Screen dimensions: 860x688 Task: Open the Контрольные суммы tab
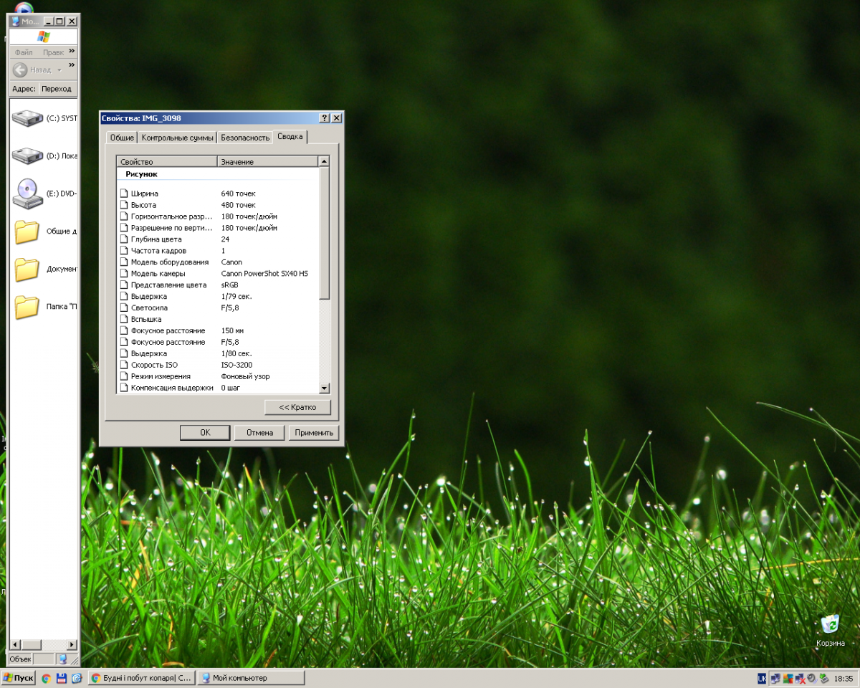(177, 138)
